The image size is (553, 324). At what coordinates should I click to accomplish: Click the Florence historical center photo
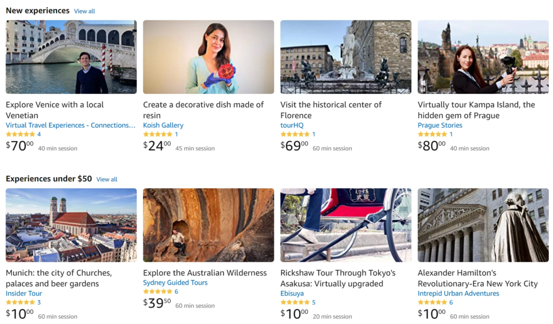point(346,57)
